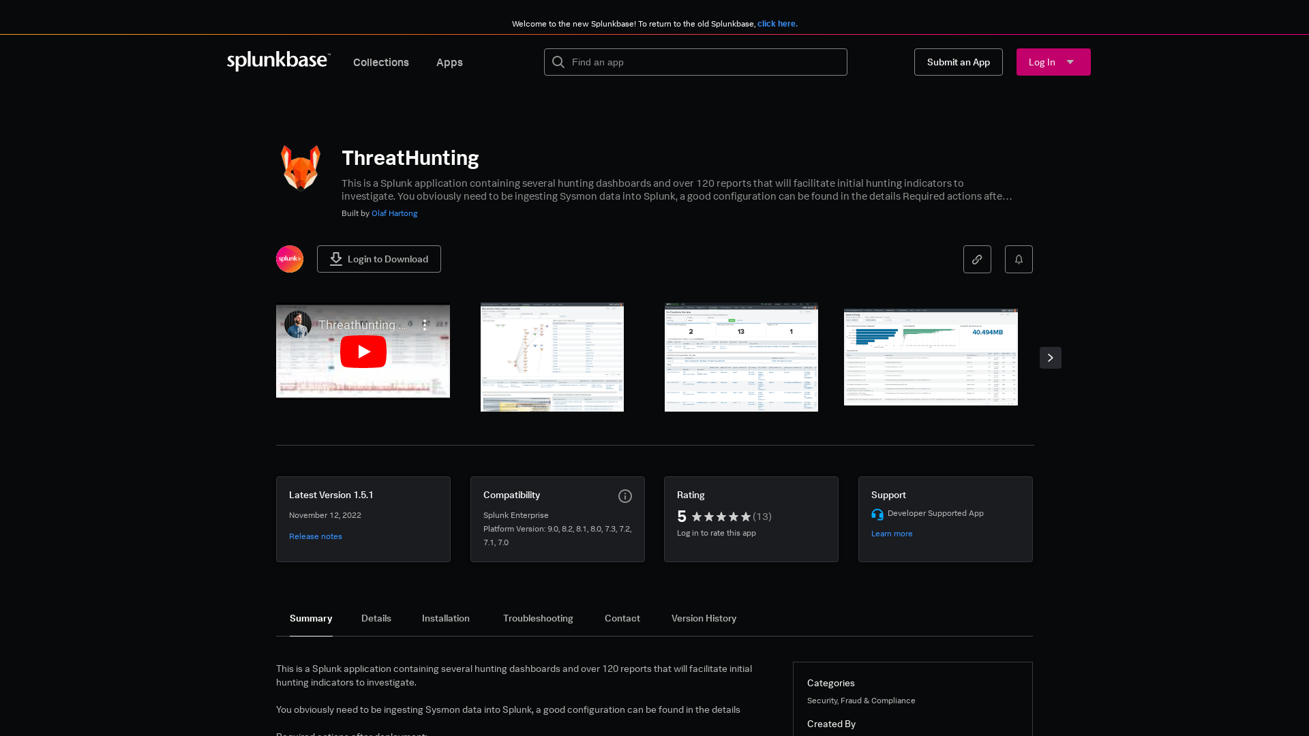Click 'Security, Fraud & Compliance' category
The height and width of the screenshot is (736, 1309).
pyautogui.click(x=861, y=701)
